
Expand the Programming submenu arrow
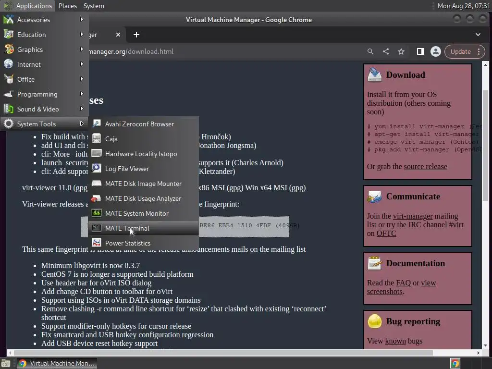pyautogui.click(x=82, y=94)
